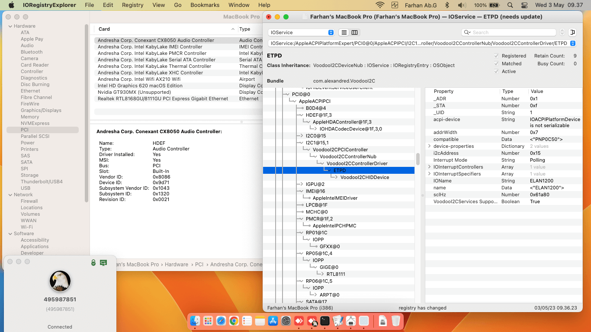Open Terminal from the Dock
Image resolution: width=591 pixels, height=332 pixels.
coord(325,321)
